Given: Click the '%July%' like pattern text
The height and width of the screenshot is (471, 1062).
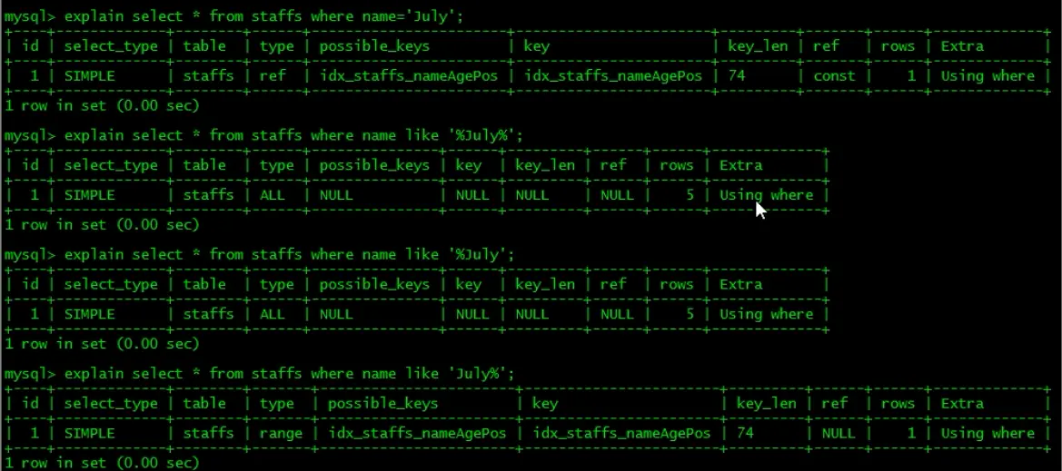Looking at the screenshot, I should pos(481,135).
